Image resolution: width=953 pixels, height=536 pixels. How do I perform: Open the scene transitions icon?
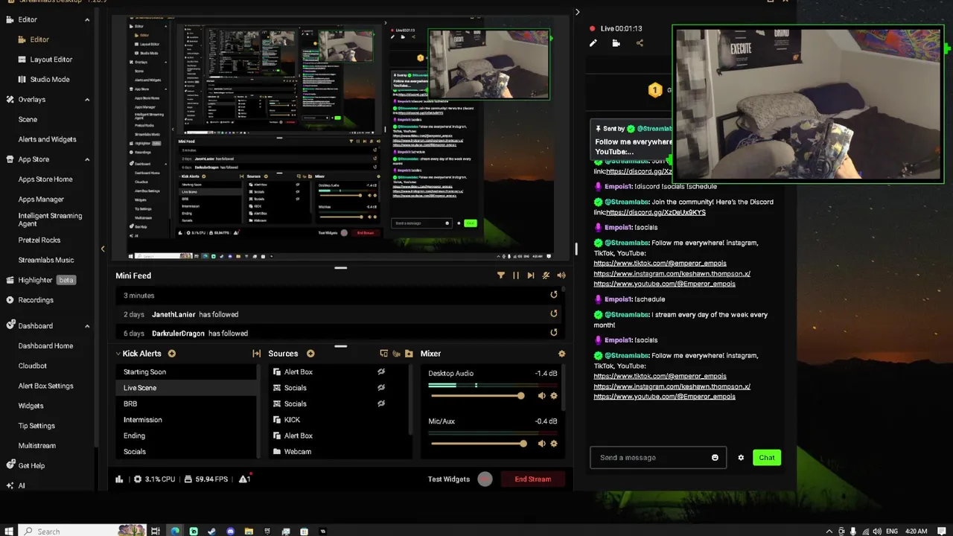(x=256, y=354)
